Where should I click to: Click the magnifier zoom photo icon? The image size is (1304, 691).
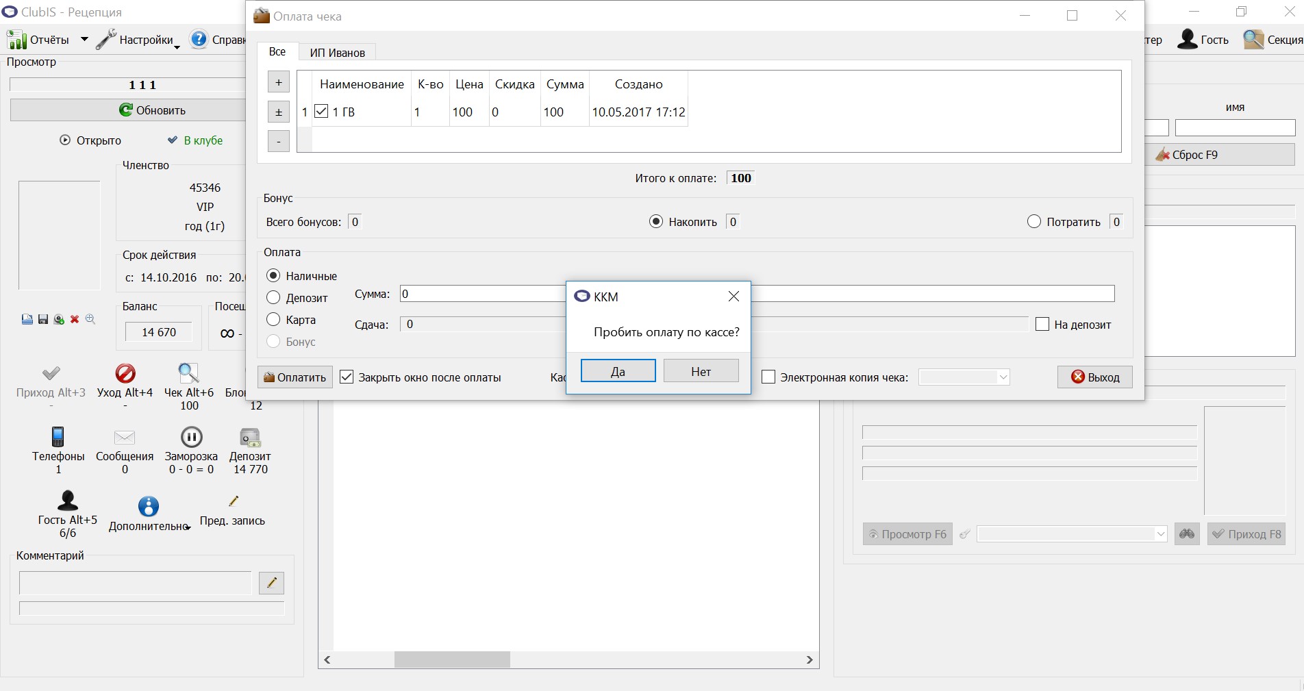[x=90, y=319]
